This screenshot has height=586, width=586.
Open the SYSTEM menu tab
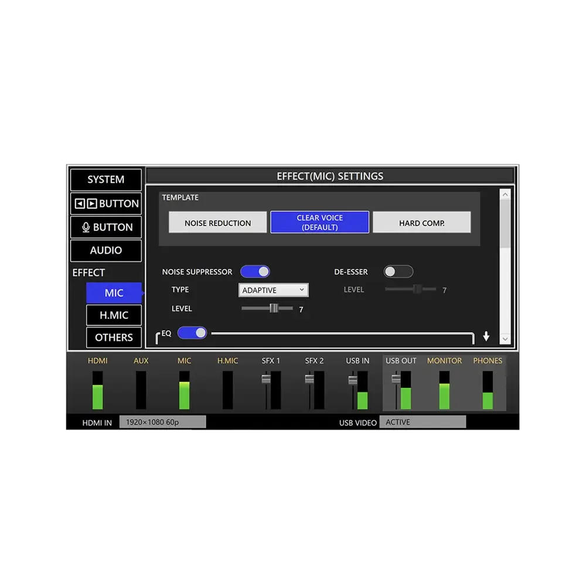pyautogui.click(x=106, y=180)
